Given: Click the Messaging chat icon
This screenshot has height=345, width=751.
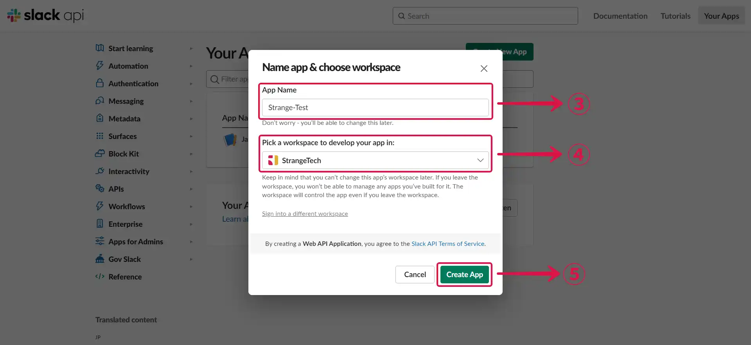Looking at the screenshot, I should 100,101.
